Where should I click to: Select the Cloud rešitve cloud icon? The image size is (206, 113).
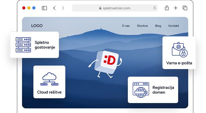coord(49,79)
